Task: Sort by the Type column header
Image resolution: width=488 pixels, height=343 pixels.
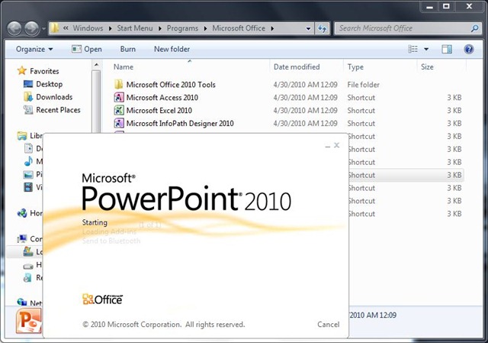Action: (x=355, y=66)
